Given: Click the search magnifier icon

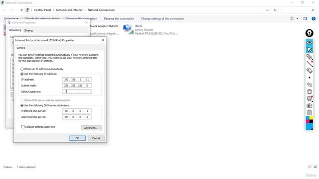Looking at the screenshot, I should point(313,10).
